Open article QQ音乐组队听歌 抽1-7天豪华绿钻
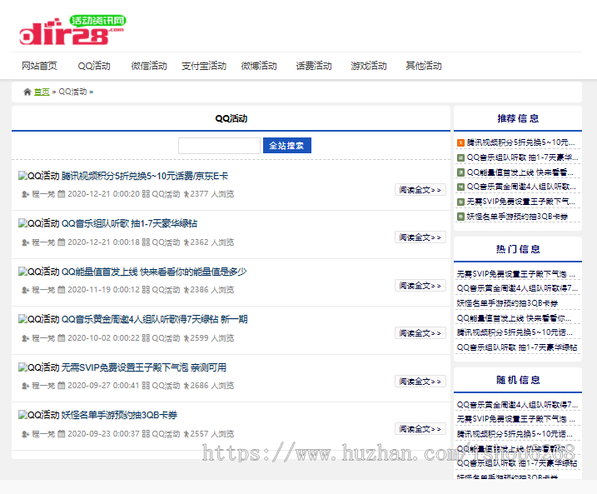Screen dimensions: 597x494 [129, 223]
